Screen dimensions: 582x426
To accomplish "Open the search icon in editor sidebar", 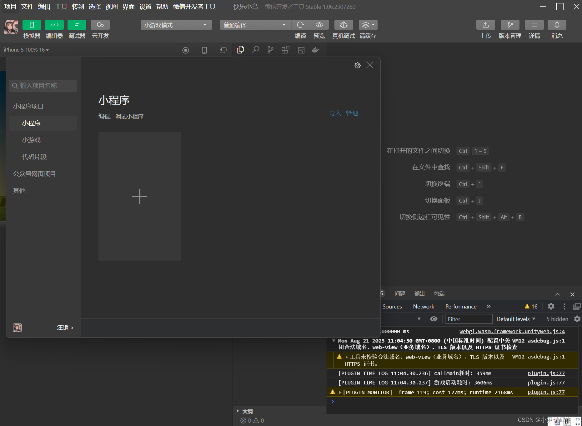I will pyautogui.click(x=255, y=50).
